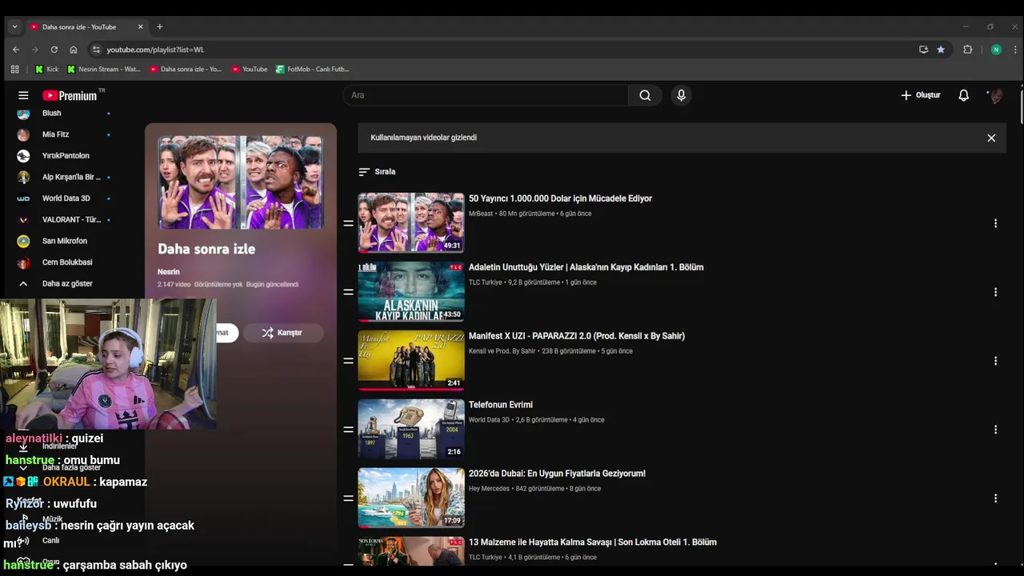Click the bookmark star icon
This screenshot has height=576, width=1024.
pyautogui.click(x=941, y=50)
